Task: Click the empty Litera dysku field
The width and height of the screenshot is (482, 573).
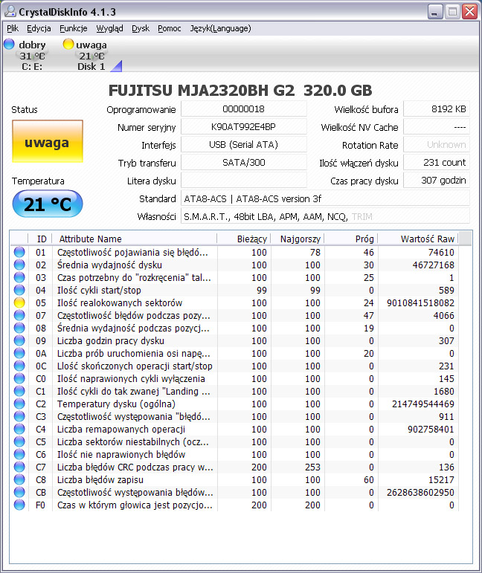Action: (243, 181)
